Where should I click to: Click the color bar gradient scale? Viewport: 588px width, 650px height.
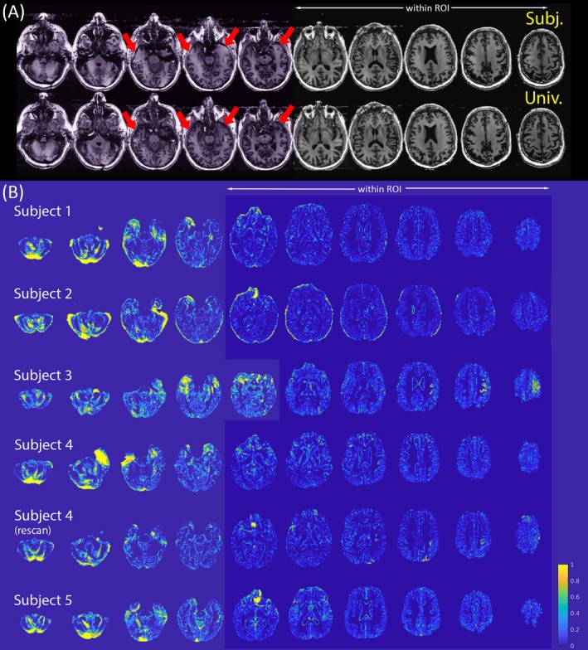(x=562, y=605)
